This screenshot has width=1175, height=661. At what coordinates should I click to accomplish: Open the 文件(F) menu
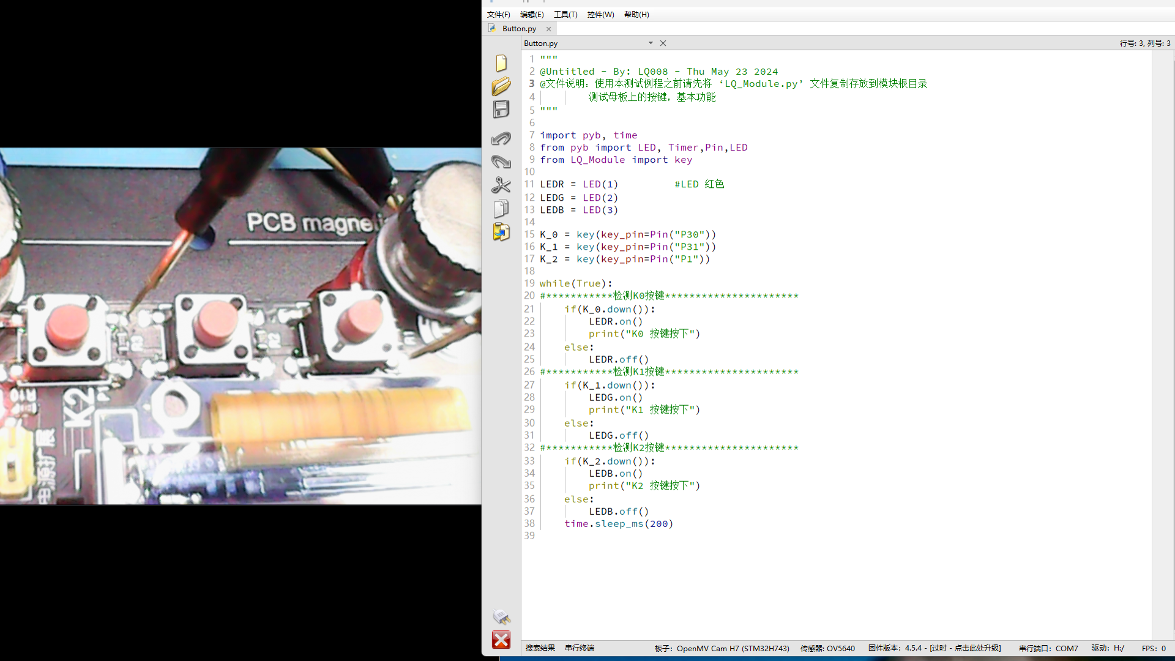point(498,15)
